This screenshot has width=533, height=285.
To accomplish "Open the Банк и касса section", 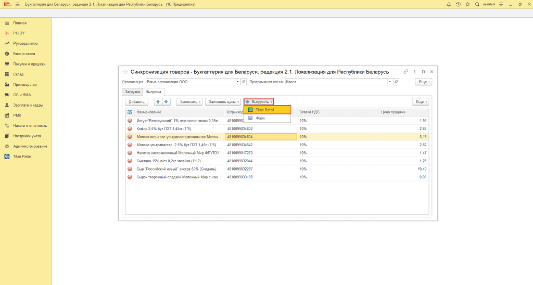I will coord(24,54).
